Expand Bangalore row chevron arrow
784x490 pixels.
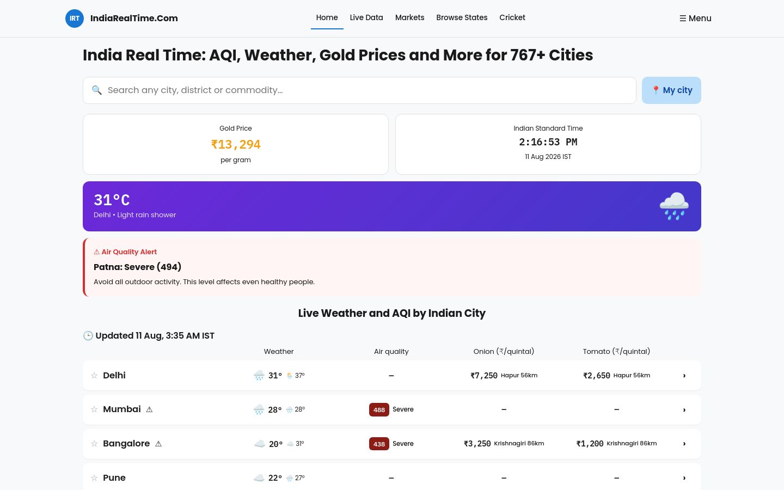[684, 444]
